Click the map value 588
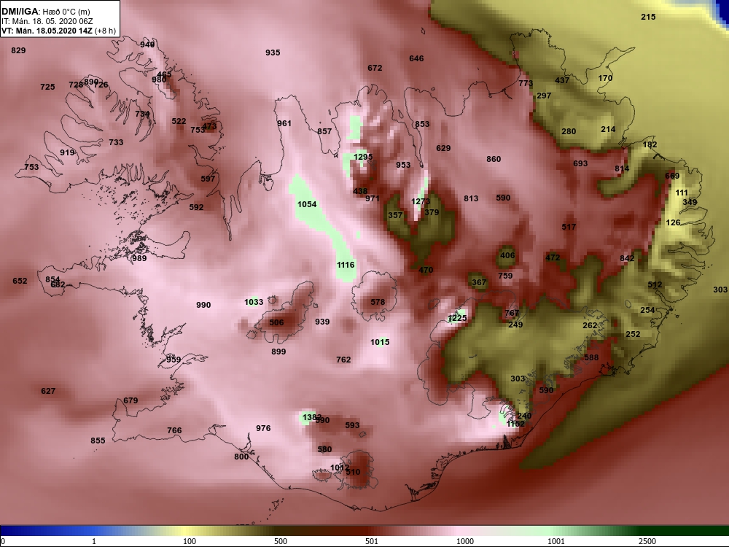Viewport: 729px width, 547px height. tap(591, 357)
